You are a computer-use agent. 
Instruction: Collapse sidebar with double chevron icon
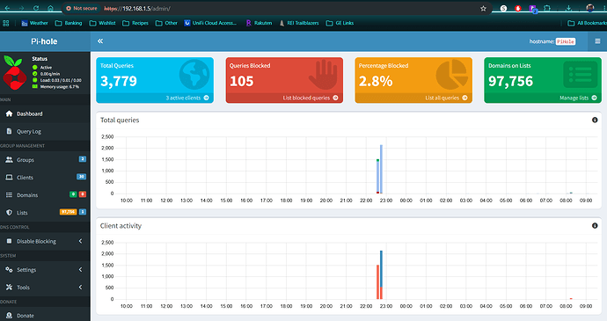[x=100, y=41]
